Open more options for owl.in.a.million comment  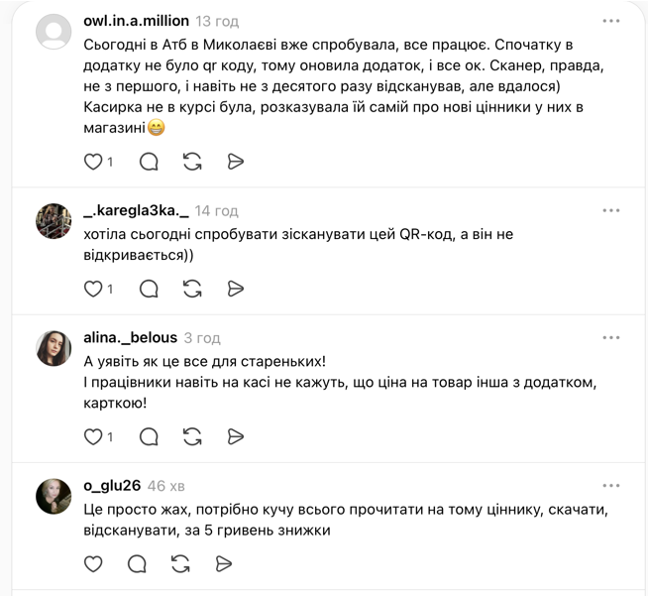[x=611, y=21]
